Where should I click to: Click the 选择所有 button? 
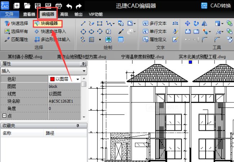coord(16,31)
